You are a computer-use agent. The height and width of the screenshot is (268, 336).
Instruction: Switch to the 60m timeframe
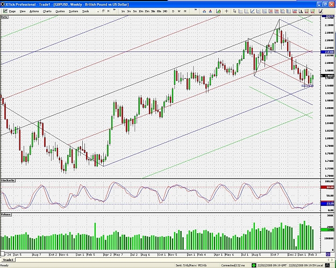click(x=159, y=11)
